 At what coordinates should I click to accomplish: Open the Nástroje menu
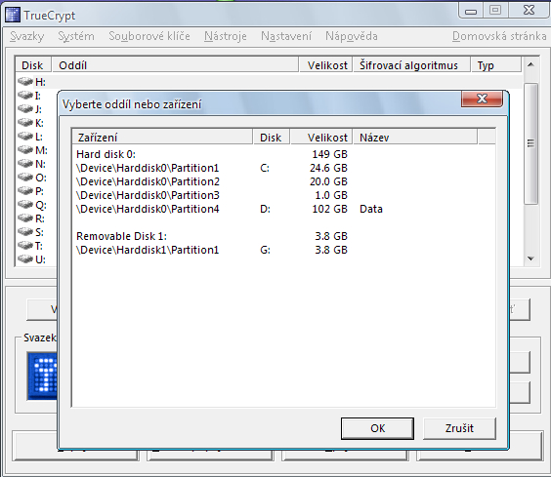[x=226, y=36]
